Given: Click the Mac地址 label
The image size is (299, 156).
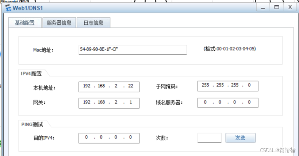Looking at the screenshot, I should (43, 50).
